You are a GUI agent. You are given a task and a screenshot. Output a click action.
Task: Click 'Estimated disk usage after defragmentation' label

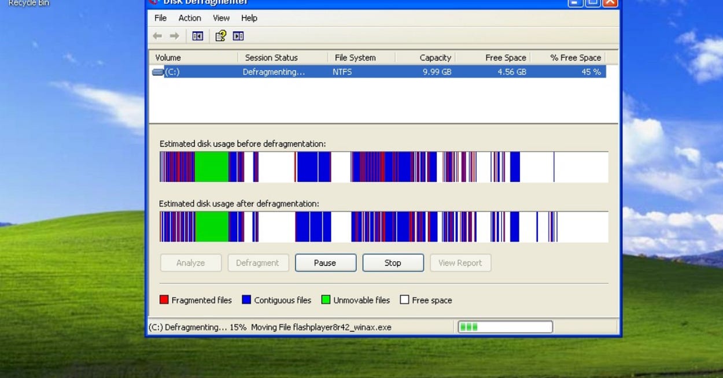click(239, 203)
